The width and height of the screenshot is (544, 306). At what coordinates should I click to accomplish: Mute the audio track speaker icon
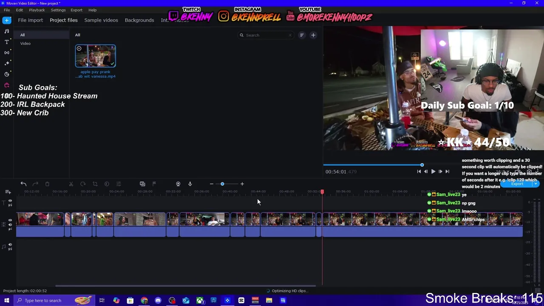pyautogui.click(x=10, y=245)
